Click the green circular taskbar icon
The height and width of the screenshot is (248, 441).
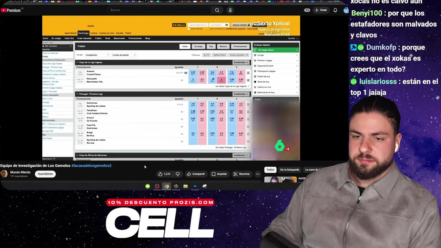(x=147, y=186)
